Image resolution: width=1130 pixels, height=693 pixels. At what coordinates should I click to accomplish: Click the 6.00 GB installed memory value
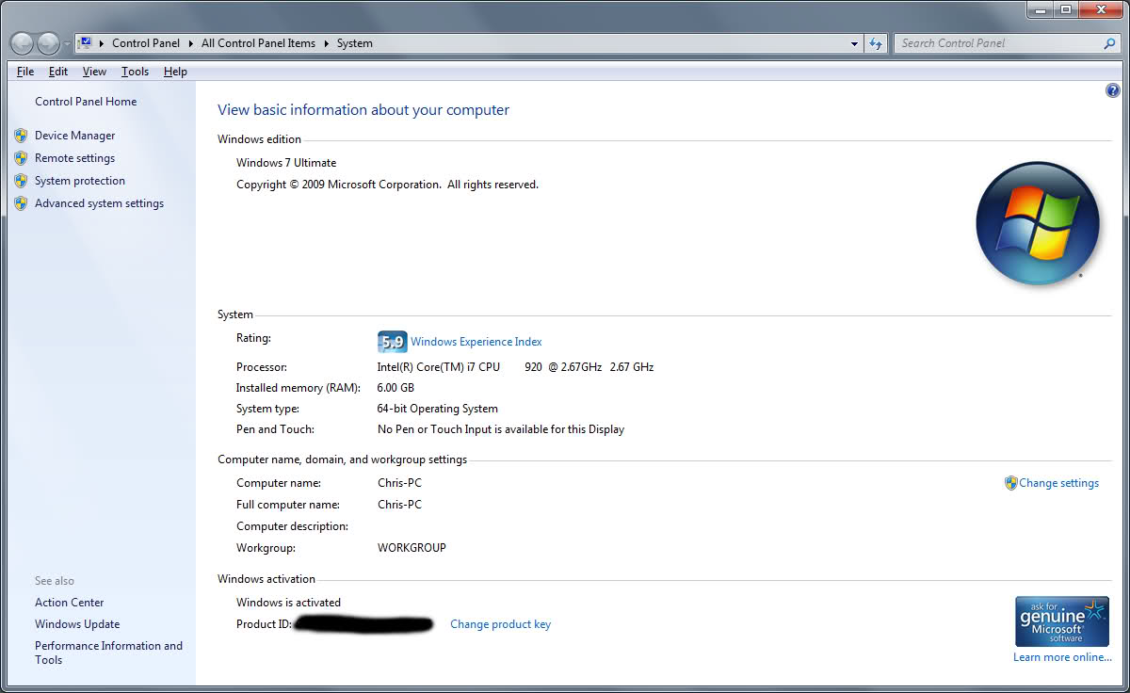tap(395, 388)
